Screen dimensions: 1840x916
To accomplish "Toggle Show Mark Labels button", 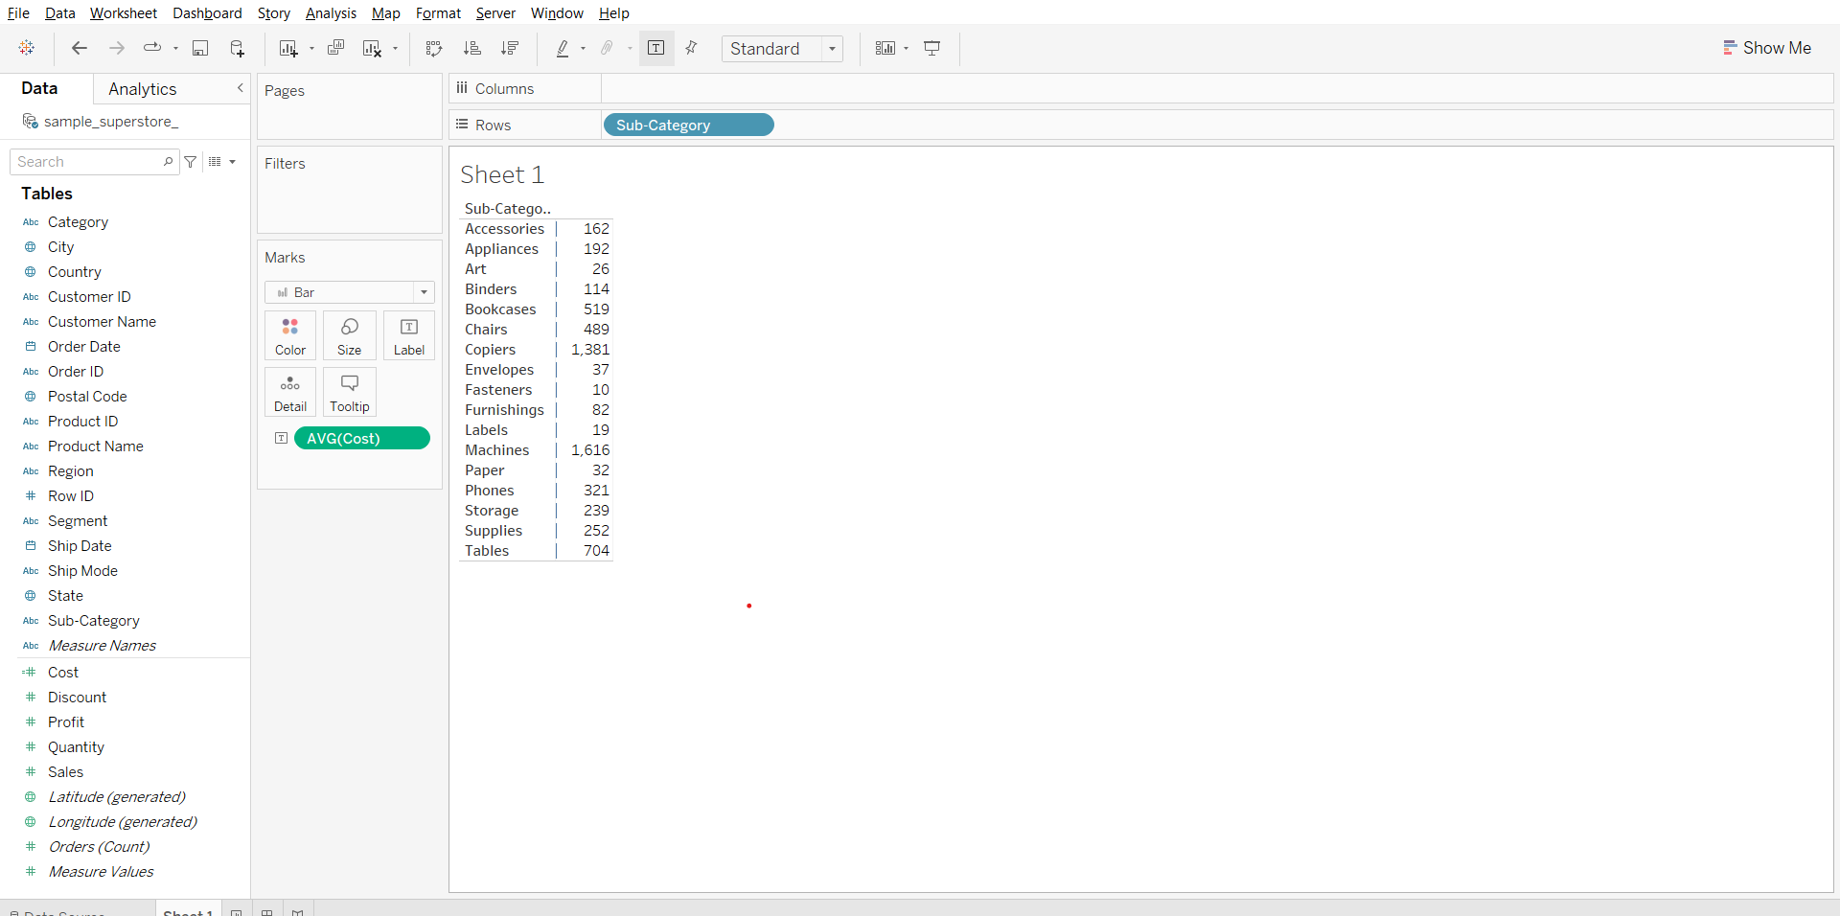I will (x=656, y=48).
